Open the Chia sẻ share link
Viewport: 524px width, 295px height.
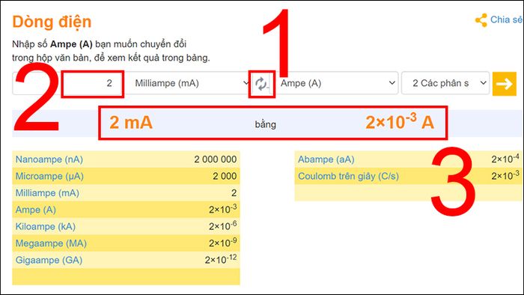pos(506,19)
